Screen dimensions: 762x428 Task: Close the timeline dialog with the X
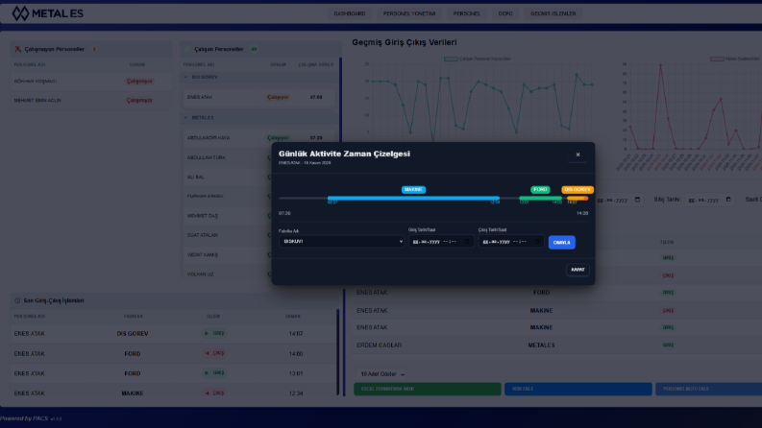tap(578, 155)
